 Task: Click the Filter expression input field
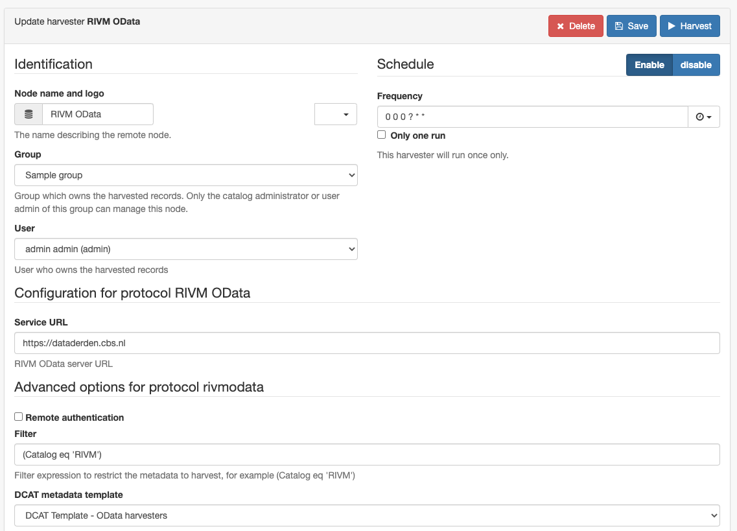pos(367,454)
